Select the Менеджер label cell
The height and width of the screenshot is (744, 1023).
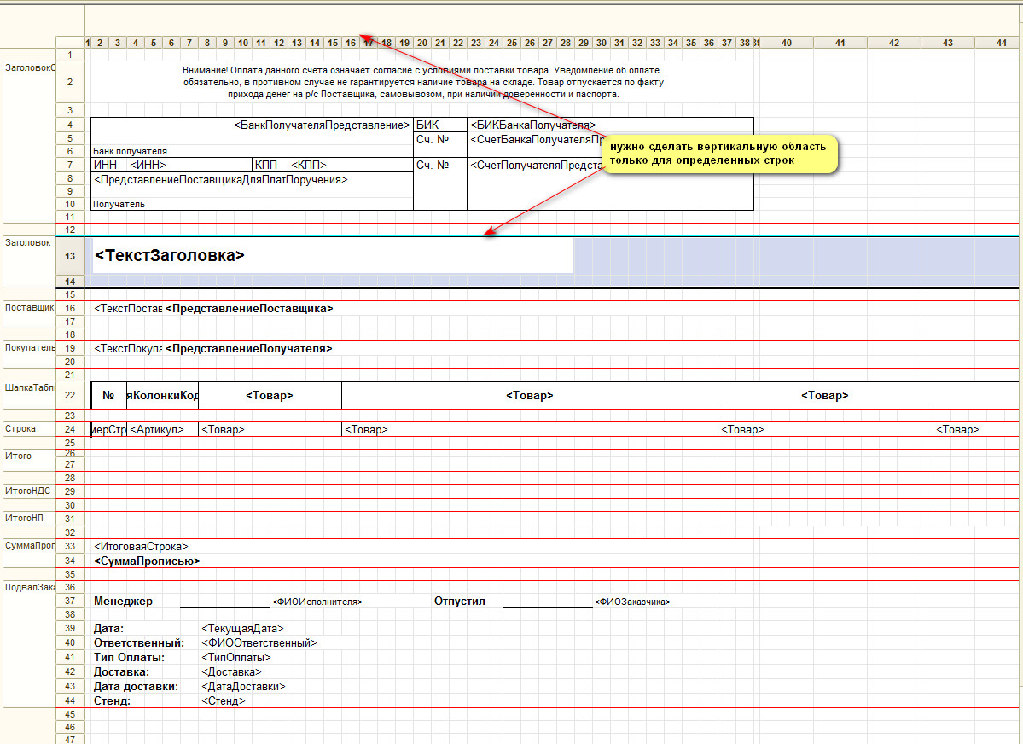click(124, 602)
